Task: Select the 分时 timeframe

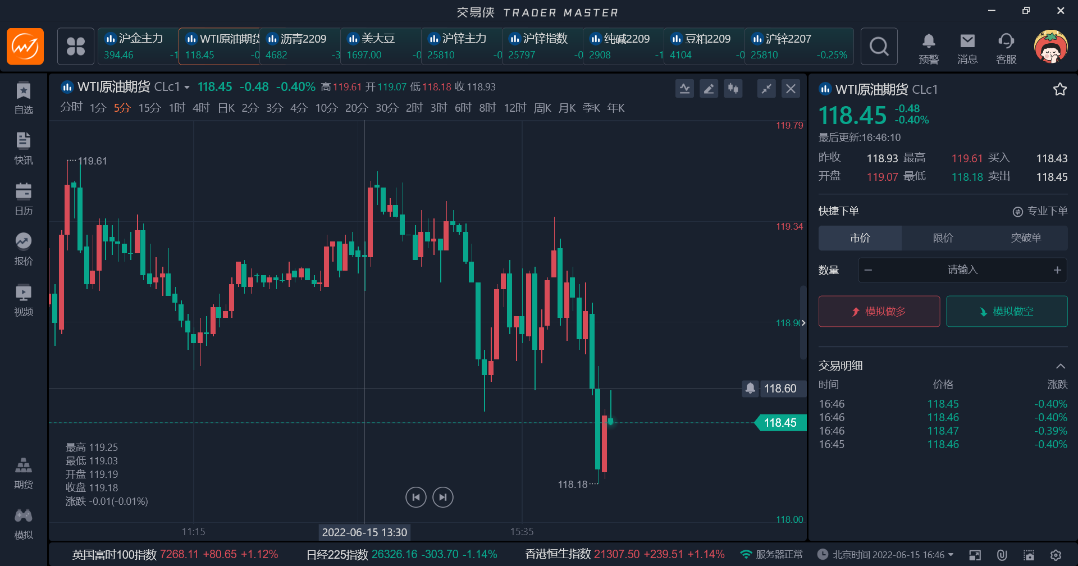Action: tap(71, 107)
